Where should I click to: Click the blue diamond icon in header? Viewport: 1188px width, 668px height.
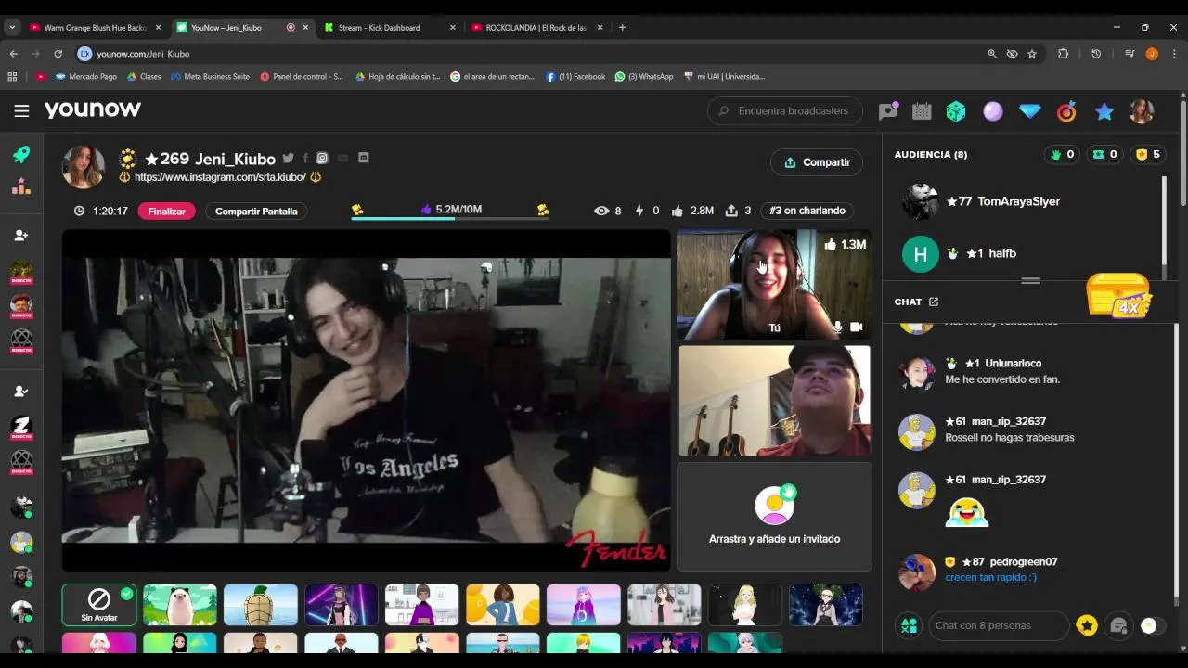1030,111
